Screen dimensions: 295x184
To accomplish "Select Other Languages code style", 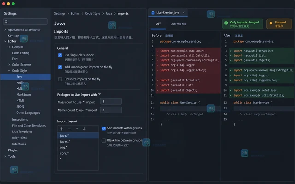I will pos(28,113).
